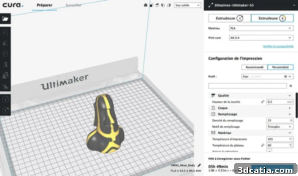
Task: Click Configuration de l'impression heading
Action: [x=235, y=58]
